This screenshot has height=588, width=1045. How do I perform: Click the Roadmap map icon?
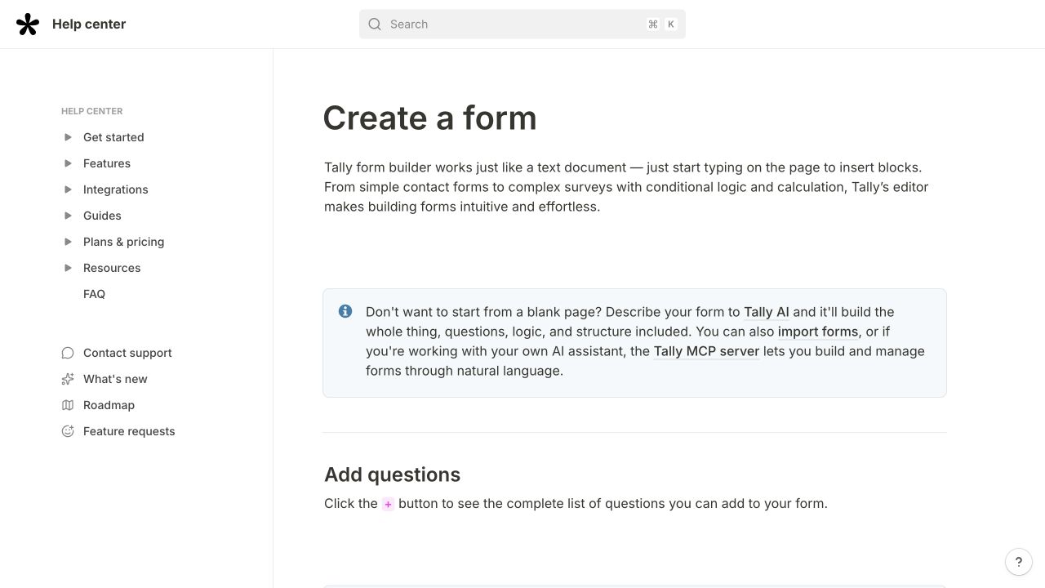[x=68, y=405]
